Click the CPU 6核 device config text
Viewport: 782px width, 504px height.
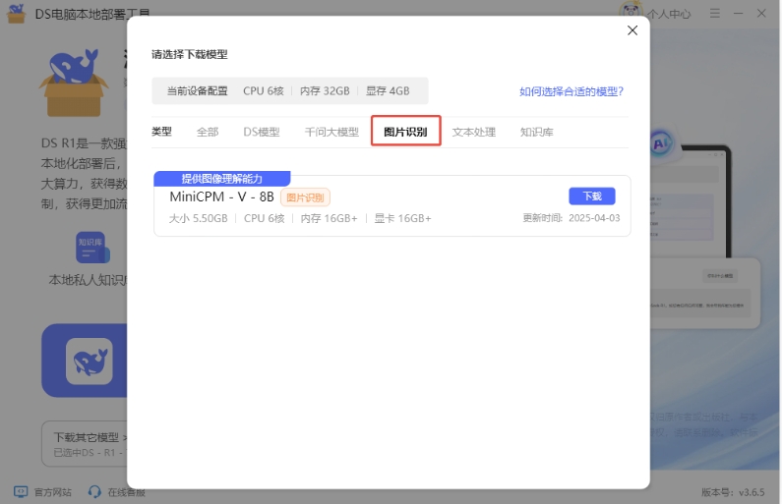click(x=264, y=91)
